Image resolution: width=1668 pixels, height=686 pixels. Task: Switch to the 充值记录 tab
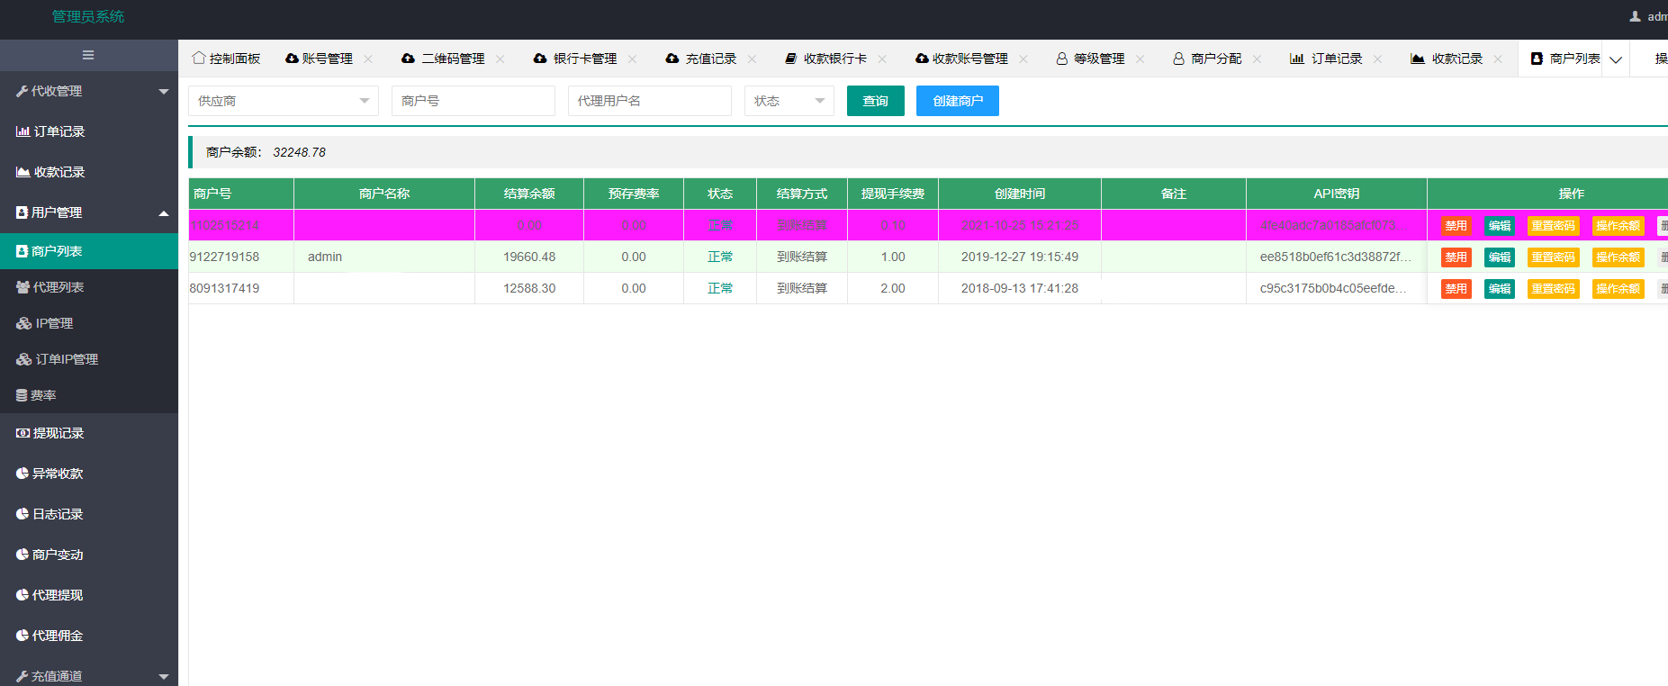[x=701, y=59]
